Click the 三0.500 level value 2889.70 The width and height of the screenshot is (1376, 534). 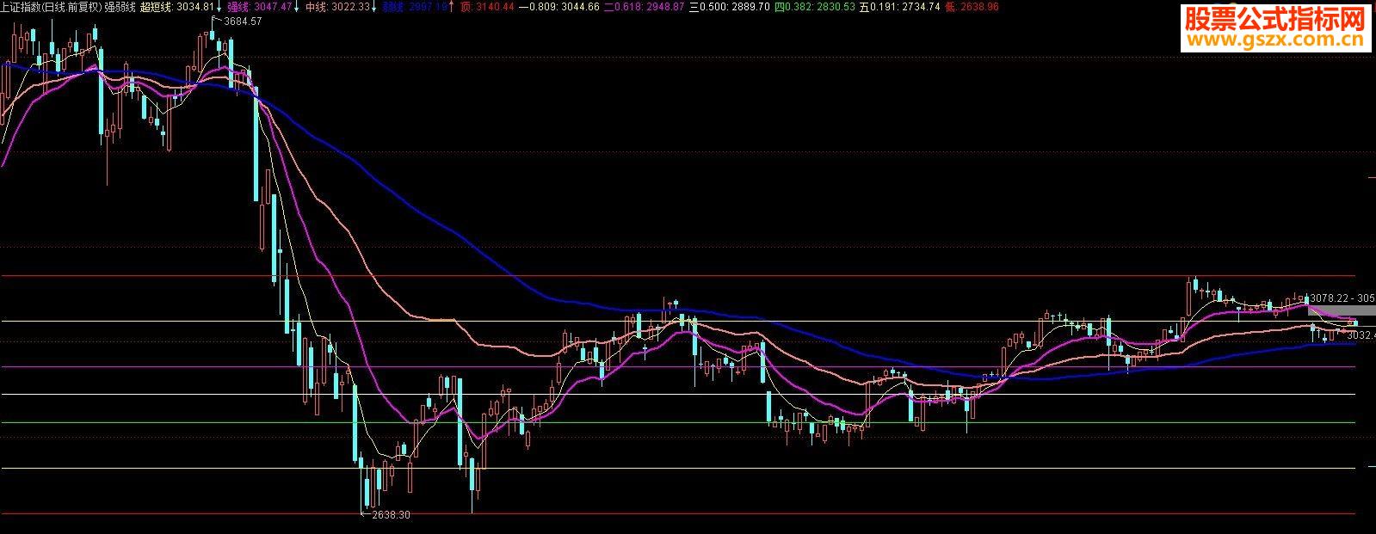click(x=750, y=7)
